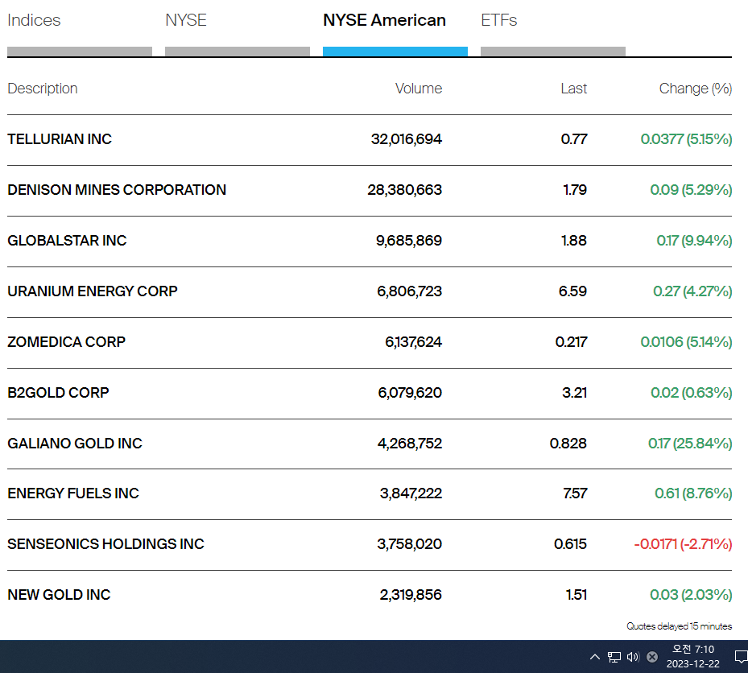Image resolution: width=748 pixels, height=673 pixels.
Task: Select NEW GOLD INC row name
Action: pyautogui.click(x=59, y=594)
